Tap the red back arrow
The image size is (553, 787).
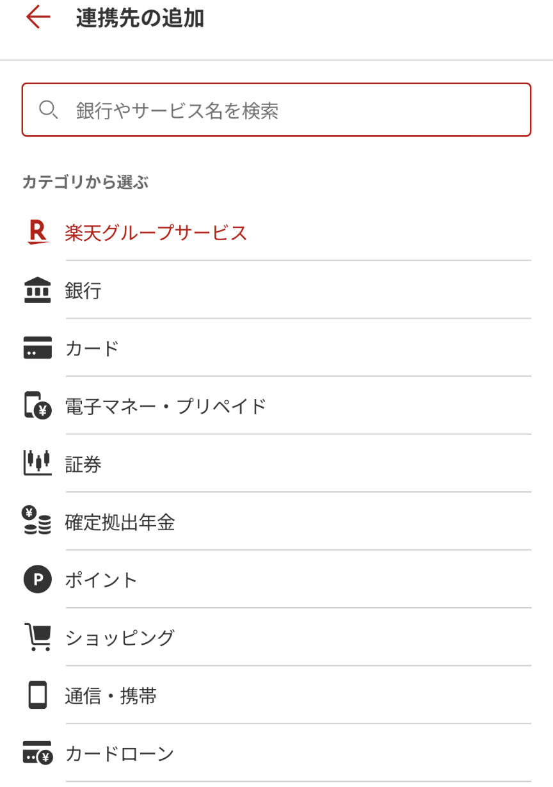pos(38,17)
